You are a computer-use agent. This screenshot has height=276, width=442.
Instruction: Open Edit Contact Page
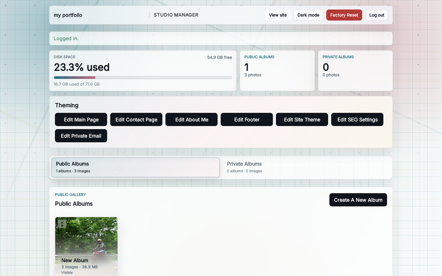coord(136,120)
